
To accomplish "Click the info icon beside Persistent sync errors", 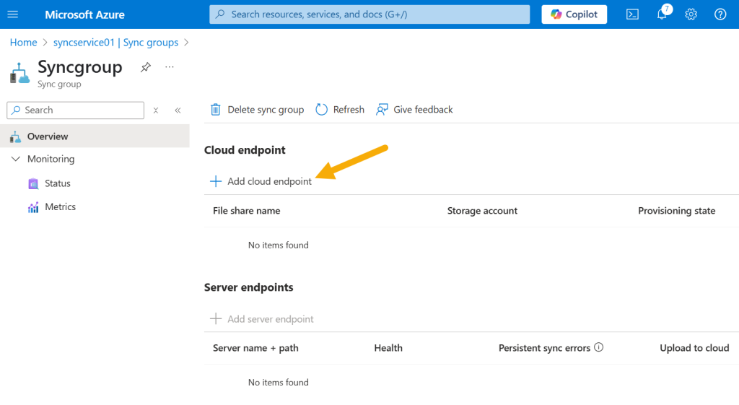I will pos(598,347).
